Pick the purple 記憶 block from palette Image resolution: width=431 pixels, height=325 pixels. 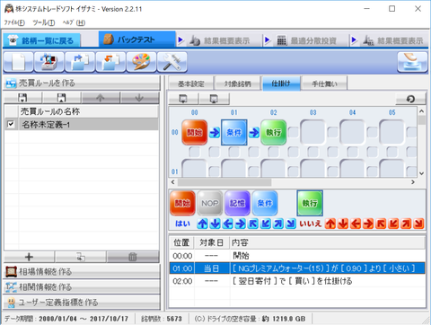237,203
